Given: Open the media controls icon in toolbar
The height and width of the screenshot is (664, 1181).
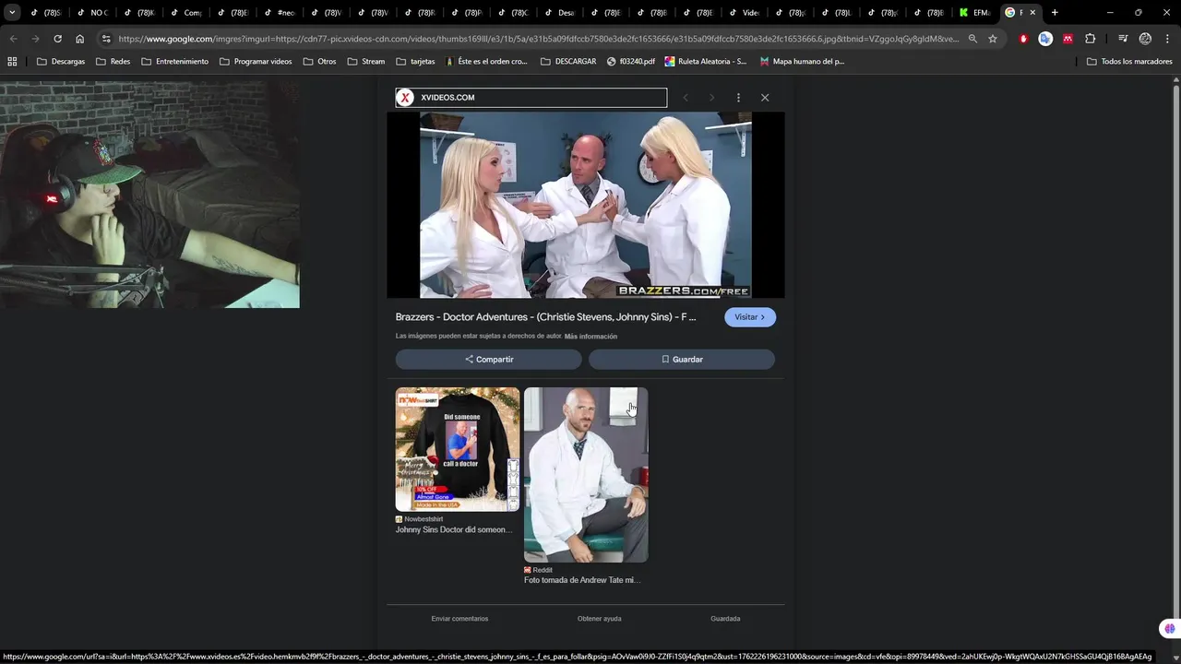Looking at the screenshot, I should point(1123,39).
